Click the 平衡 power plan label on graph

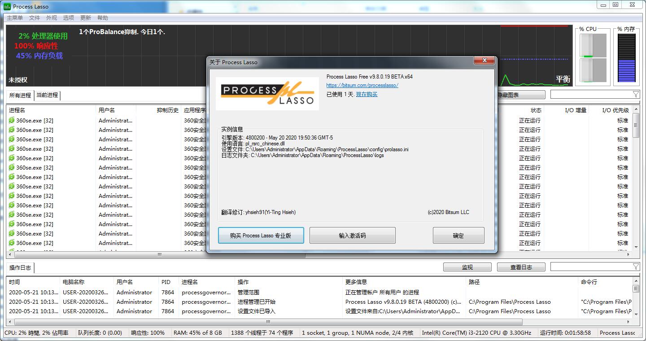point(563,79)
